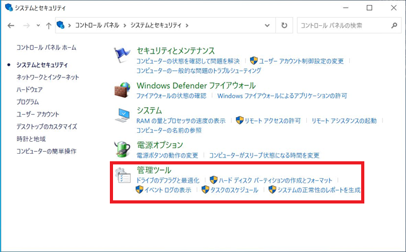Open ネットワークとインターネット category
The height and width of the screenshot is (252, 406).
click(x=47, y=77)
